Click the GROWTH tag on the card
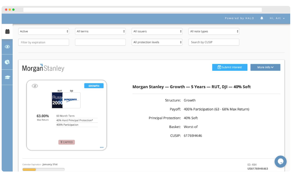This screenshot has width=292, height=174. point(94,86)
